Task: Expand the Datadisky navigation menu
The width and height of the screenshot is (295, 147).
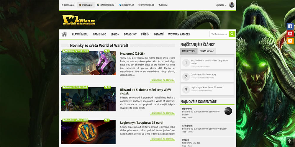Action: [x=130, y=34]
